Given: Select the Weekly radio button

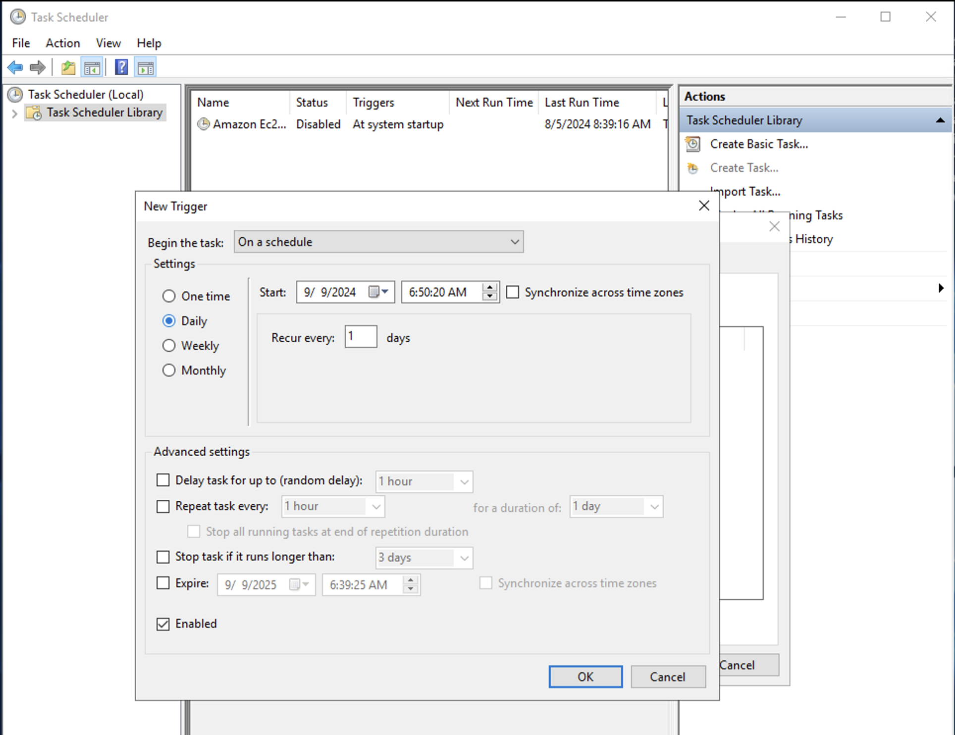Looking at the screenshot, I should click(169, 345).
